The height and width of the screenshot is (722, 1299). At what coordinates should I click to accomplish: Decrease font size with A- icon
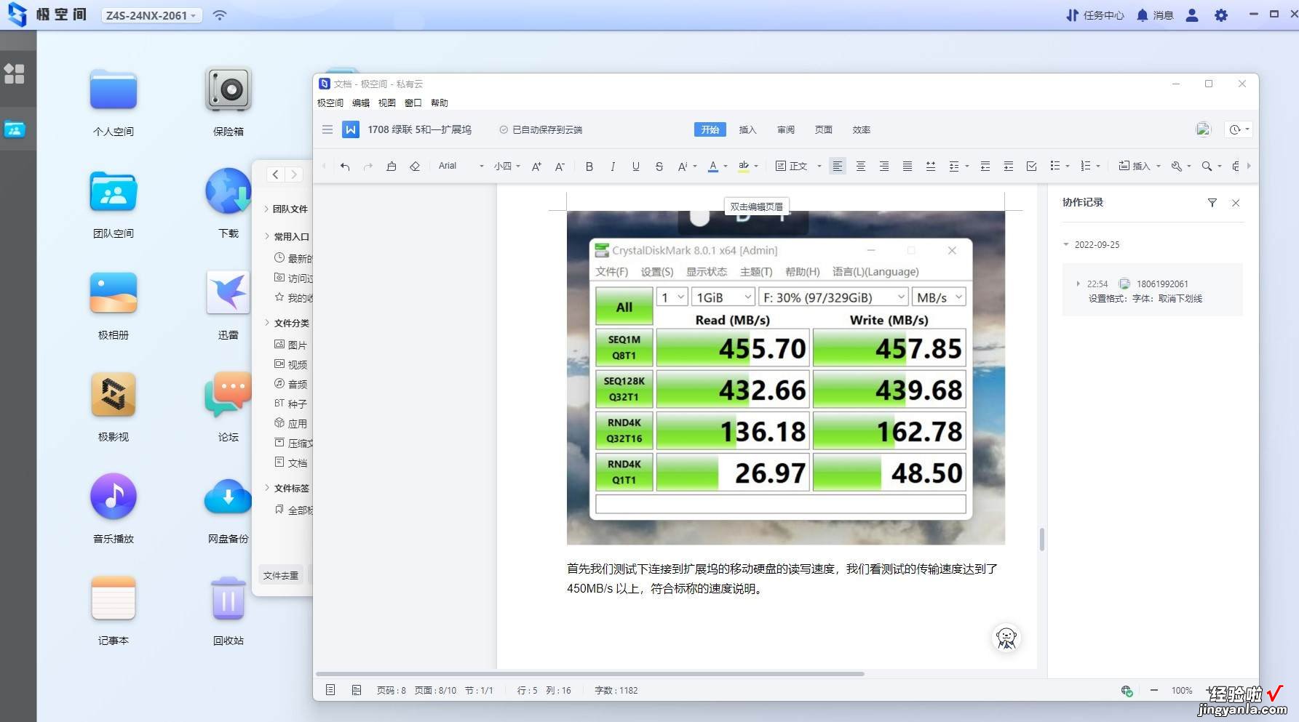560,167
